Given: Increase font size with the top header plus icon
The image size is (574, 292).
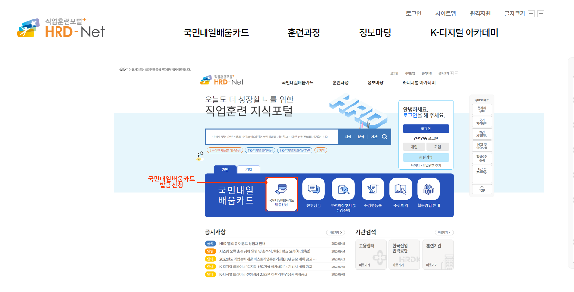Looking at the screenshot, I should click(x=531, y=14).
